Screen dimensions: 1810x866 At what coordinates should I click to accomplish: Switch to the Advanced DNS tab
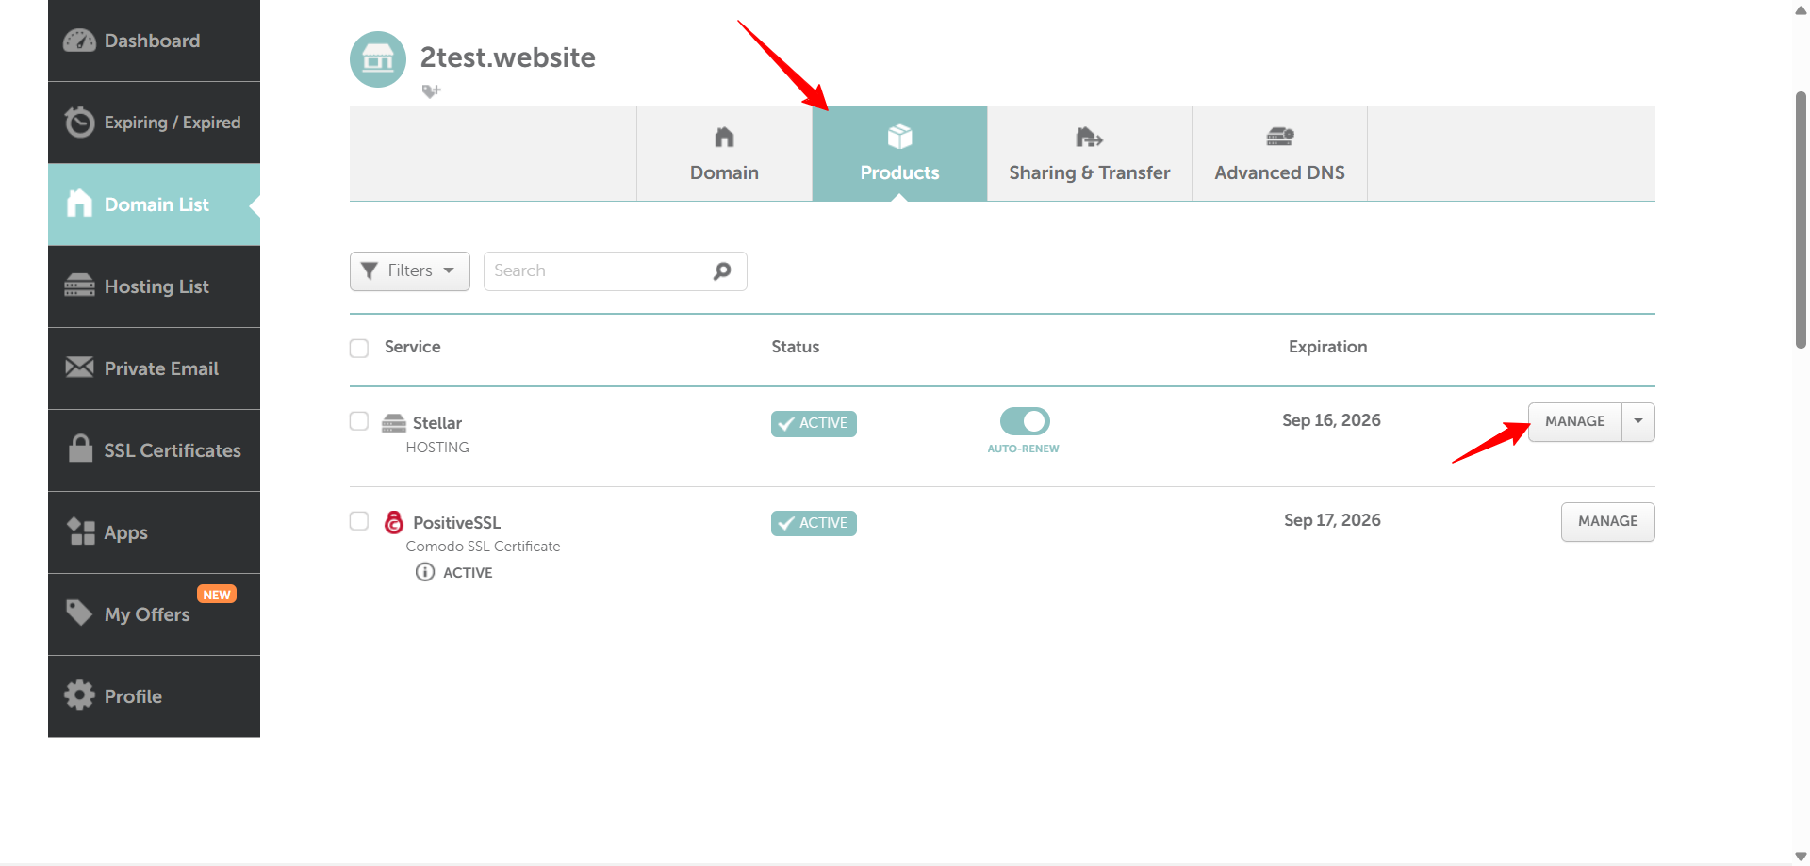pyautogui.click(x=1279, y=154)
